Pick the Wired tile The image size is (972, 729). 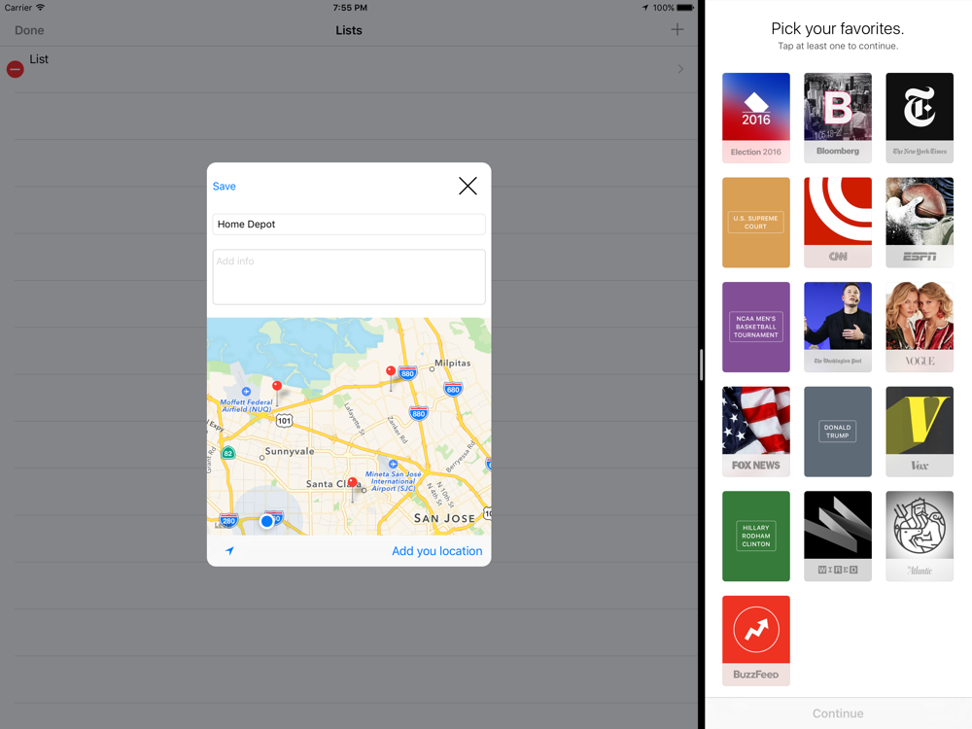pyautogui.click(x=838, y=537)
